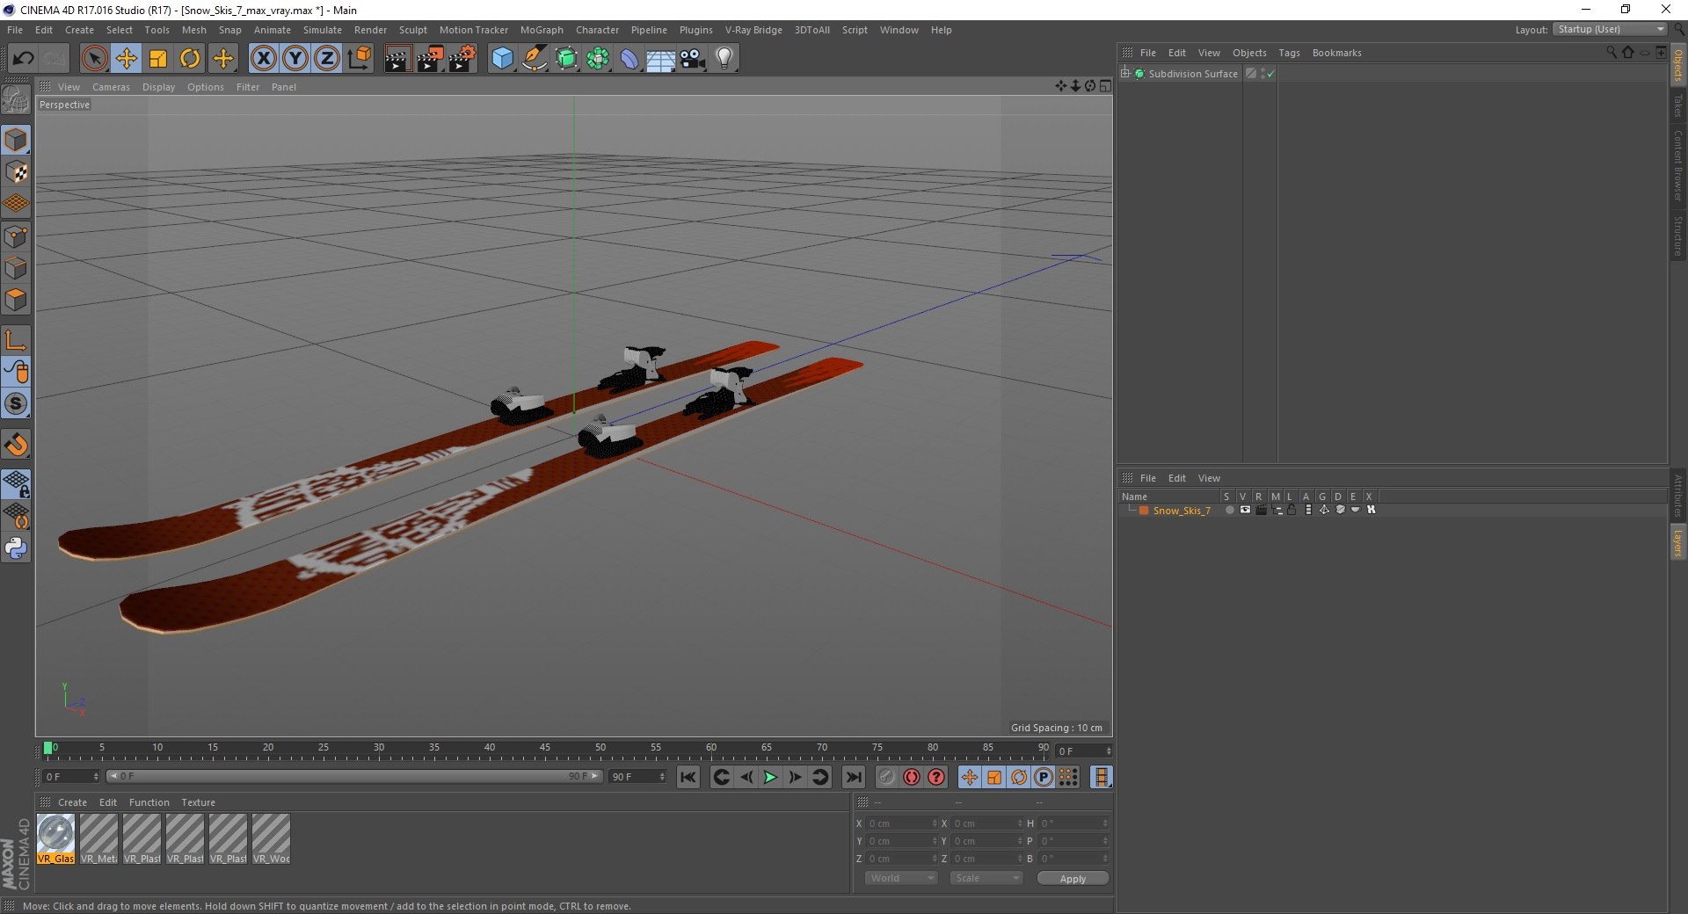
Task: Select VR_Woo material thumbnail
Action: coord(271,838)
